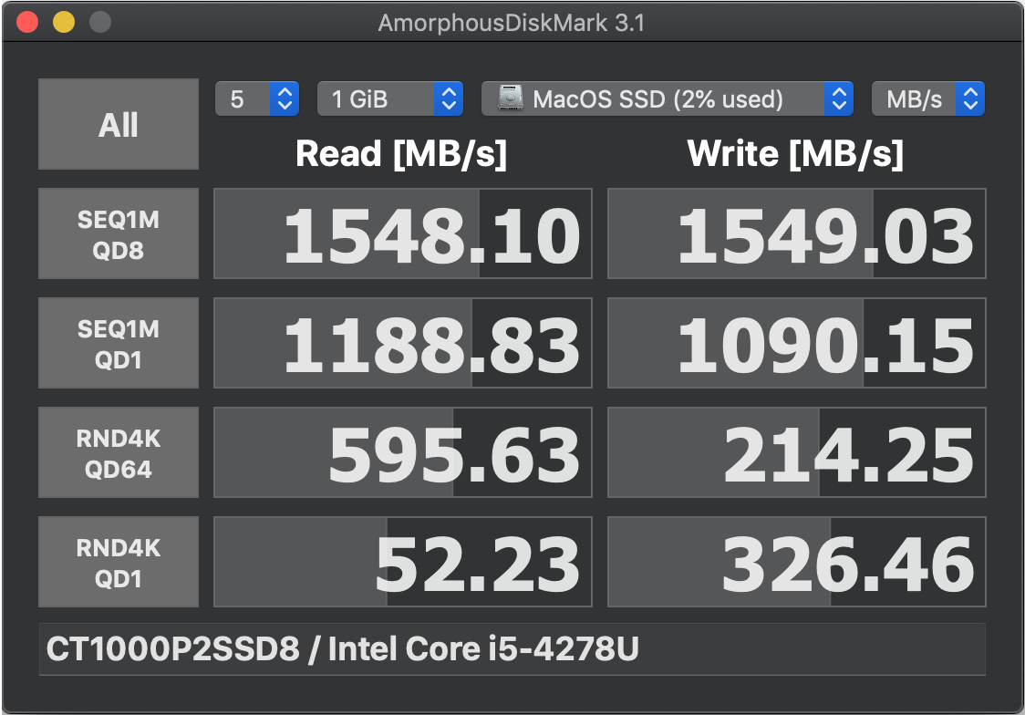
Task: Click the hard drive icon in disk selector
Action: [511, 98]
